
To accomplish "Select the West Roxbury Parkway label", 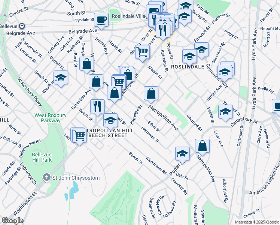I will coord(51,118).
